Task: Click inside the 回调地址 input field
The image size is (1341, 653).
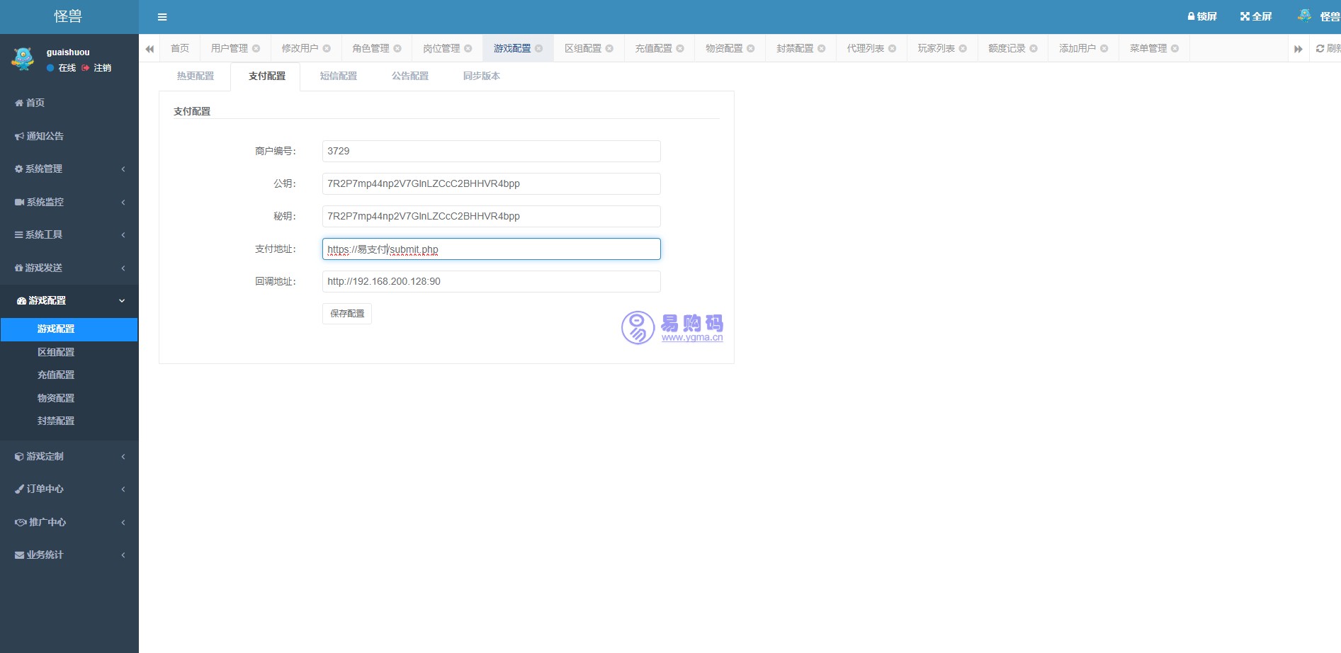Action: [x=490, y=281]
